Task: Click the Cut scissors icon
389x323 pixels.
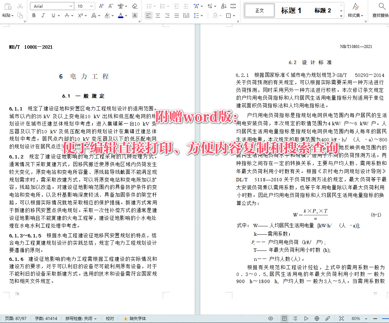Action: pos(20,6)
